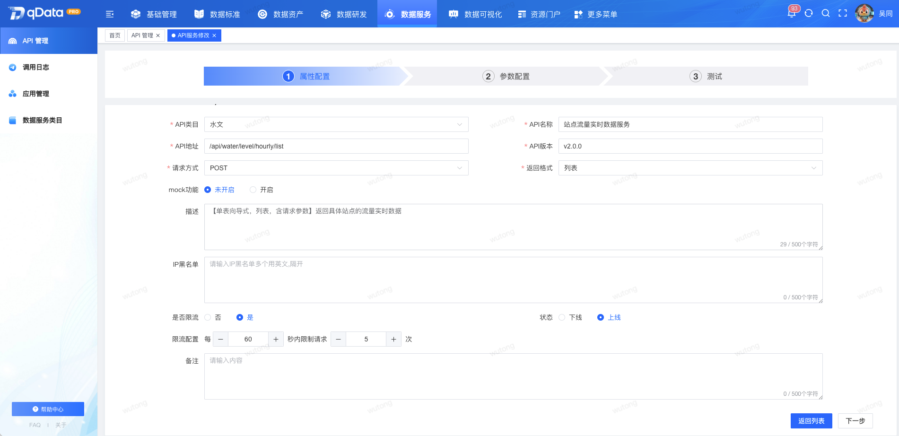Open the 数据标准 menu
899x436 pixels.
tap(217, 14)
